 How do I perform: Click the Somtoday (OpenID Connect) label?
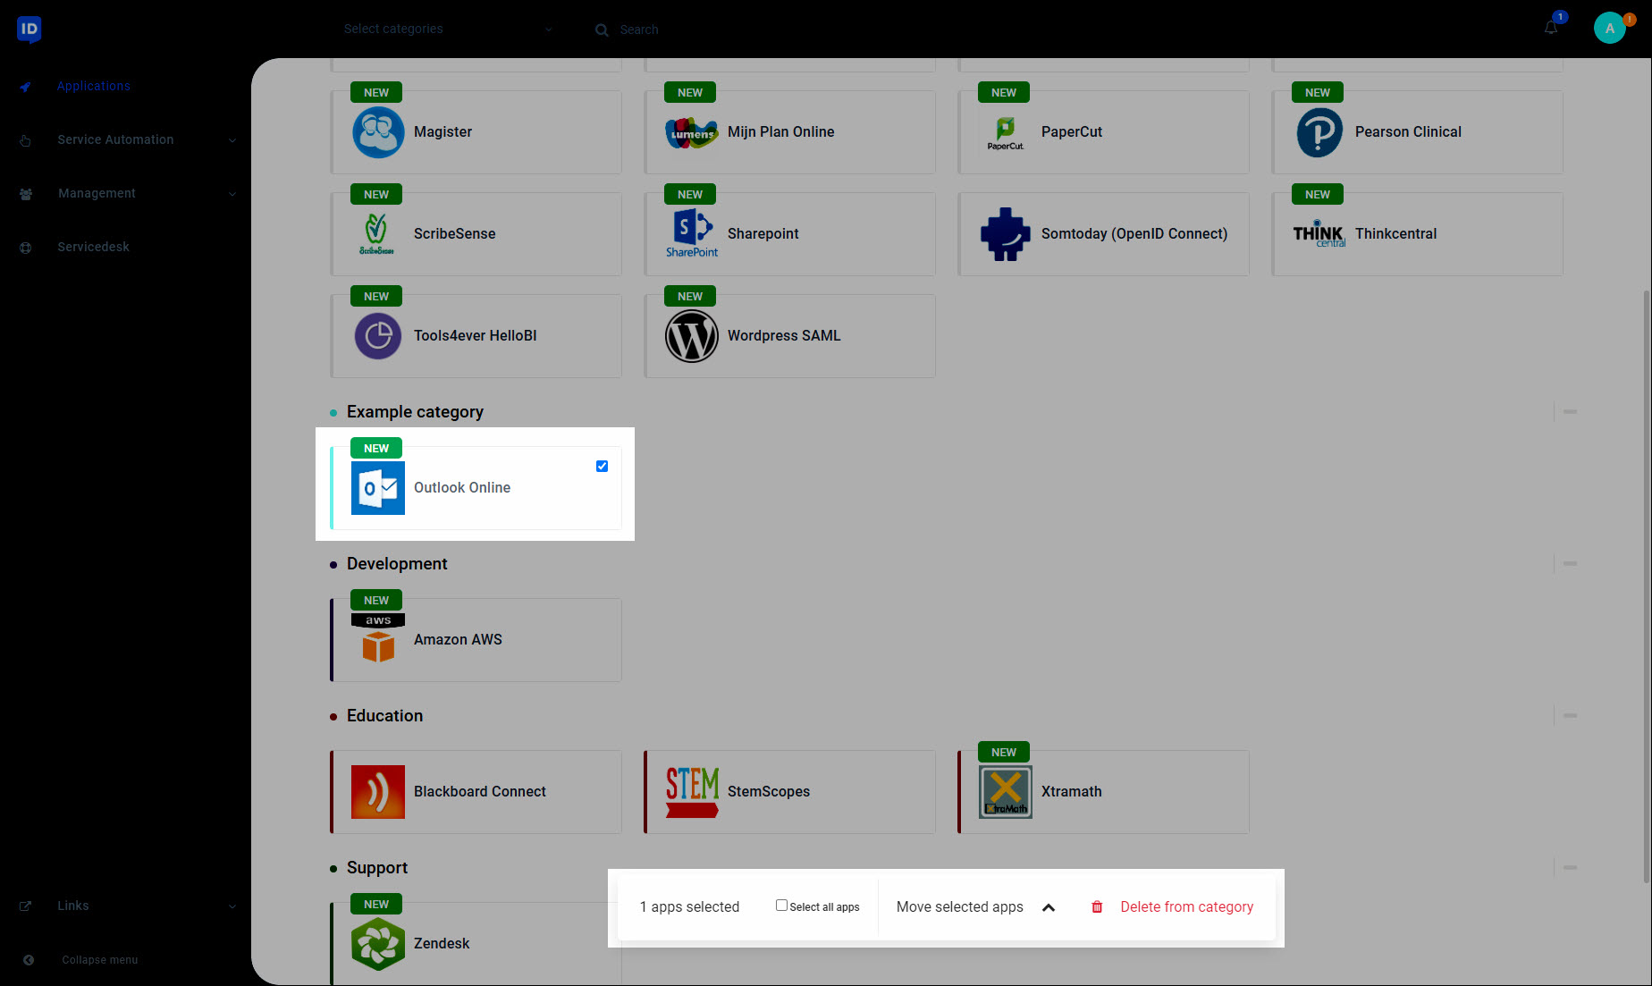coord(1134,234)
